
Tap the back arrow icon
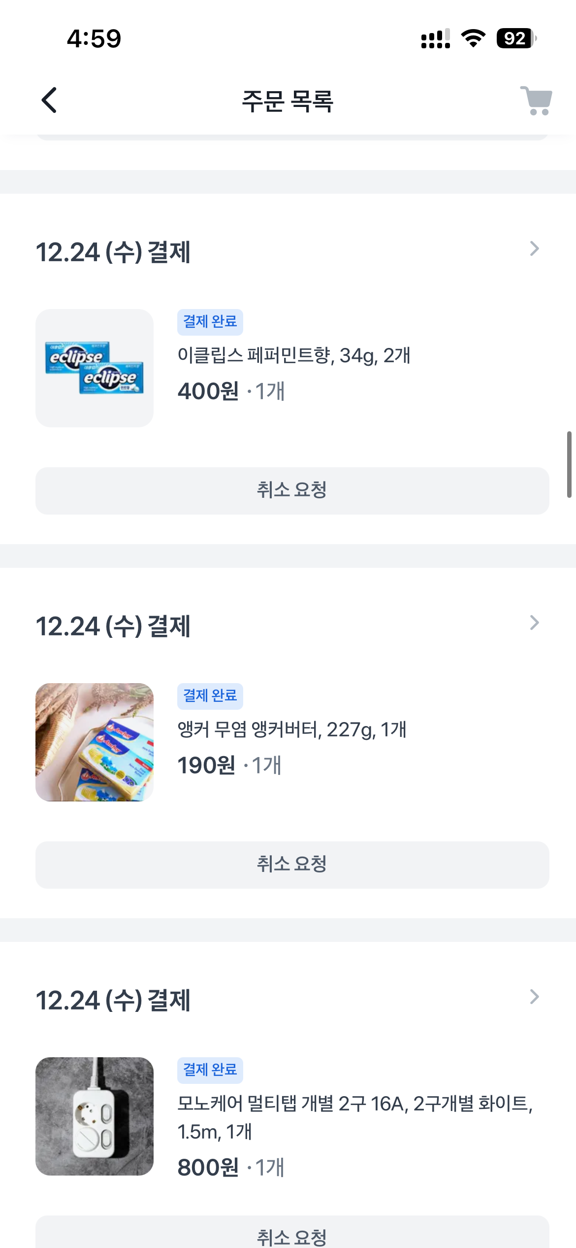(x=49, y=100)
